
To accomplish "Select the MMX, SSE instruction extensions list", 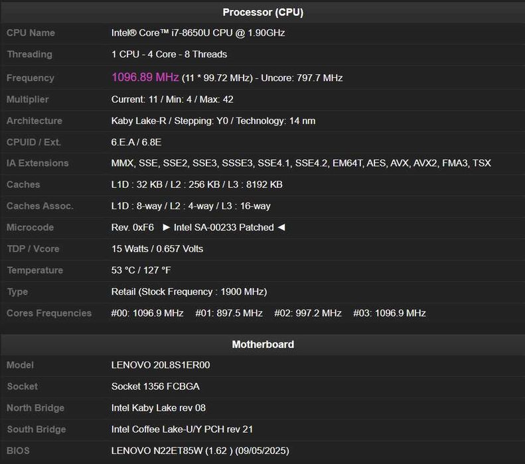I will (x=301, y=163).
